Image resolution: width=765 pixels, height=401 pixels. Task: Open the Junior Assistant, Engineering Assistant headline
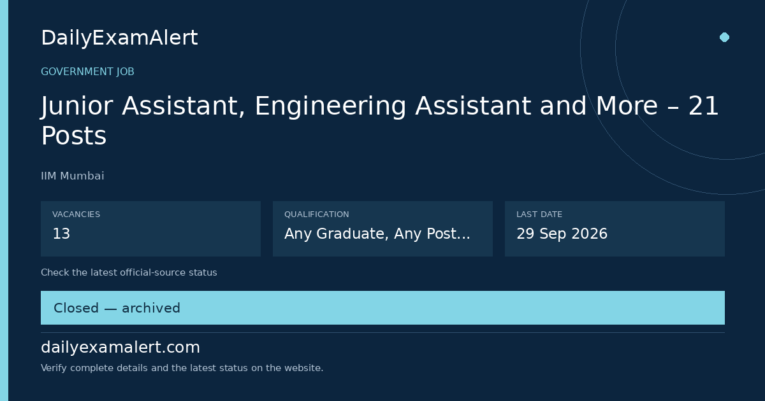pyautogui.click(x=380, y=121)
